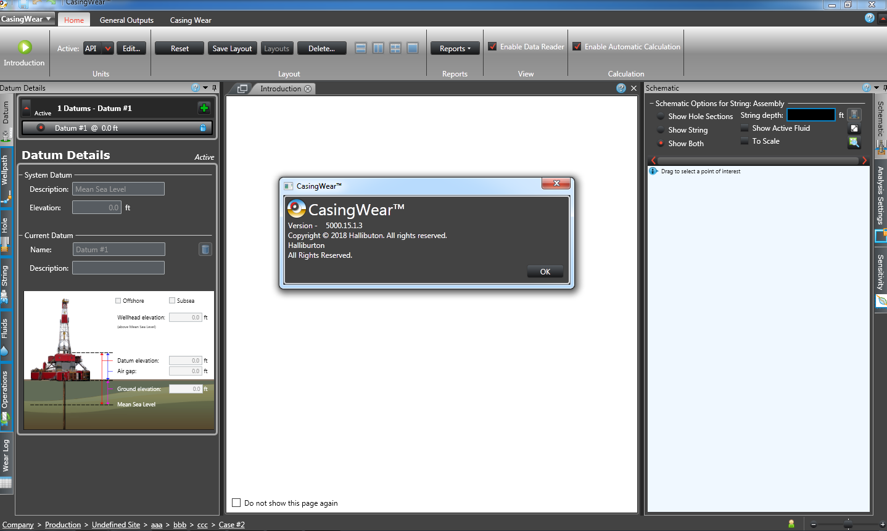
Task: Switch to Casing Wear ribbon tab
Action: coord(191,20)
